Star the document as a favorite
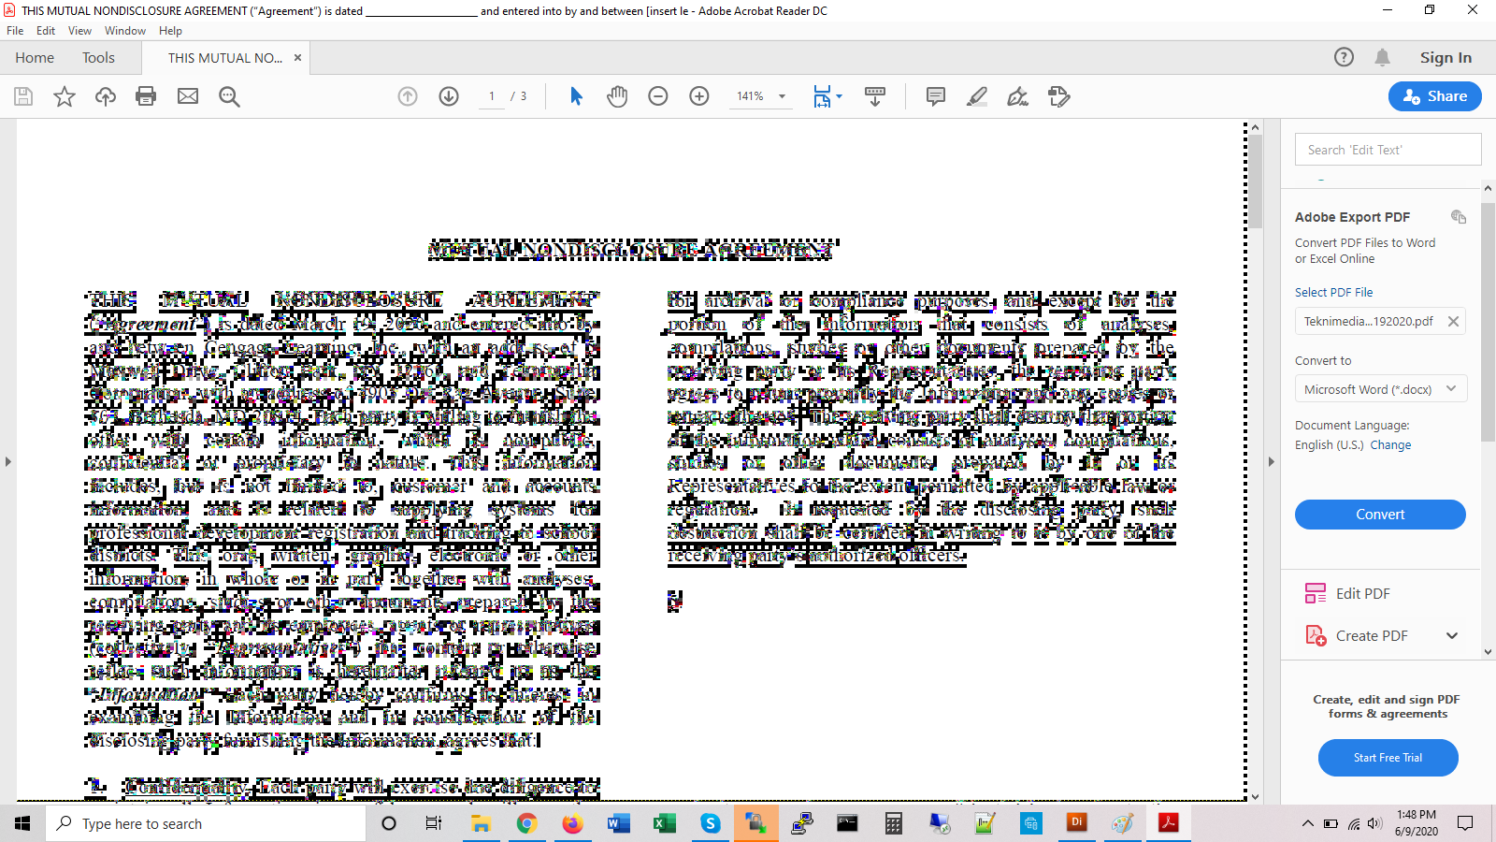 click(x=64, y=95)
